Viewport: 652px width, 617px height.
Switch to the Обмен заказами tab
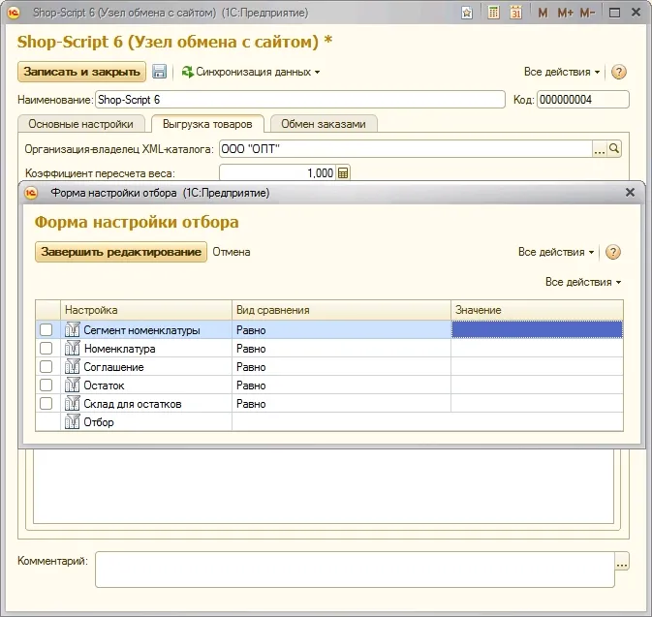click(x=324, y=124)
